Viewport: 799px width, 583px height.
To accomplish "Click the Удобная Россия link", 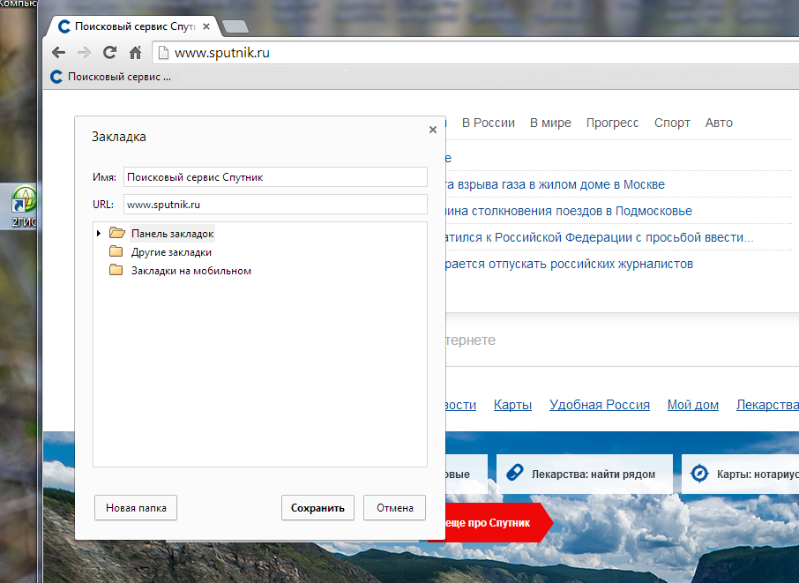I will click(600, 405).
